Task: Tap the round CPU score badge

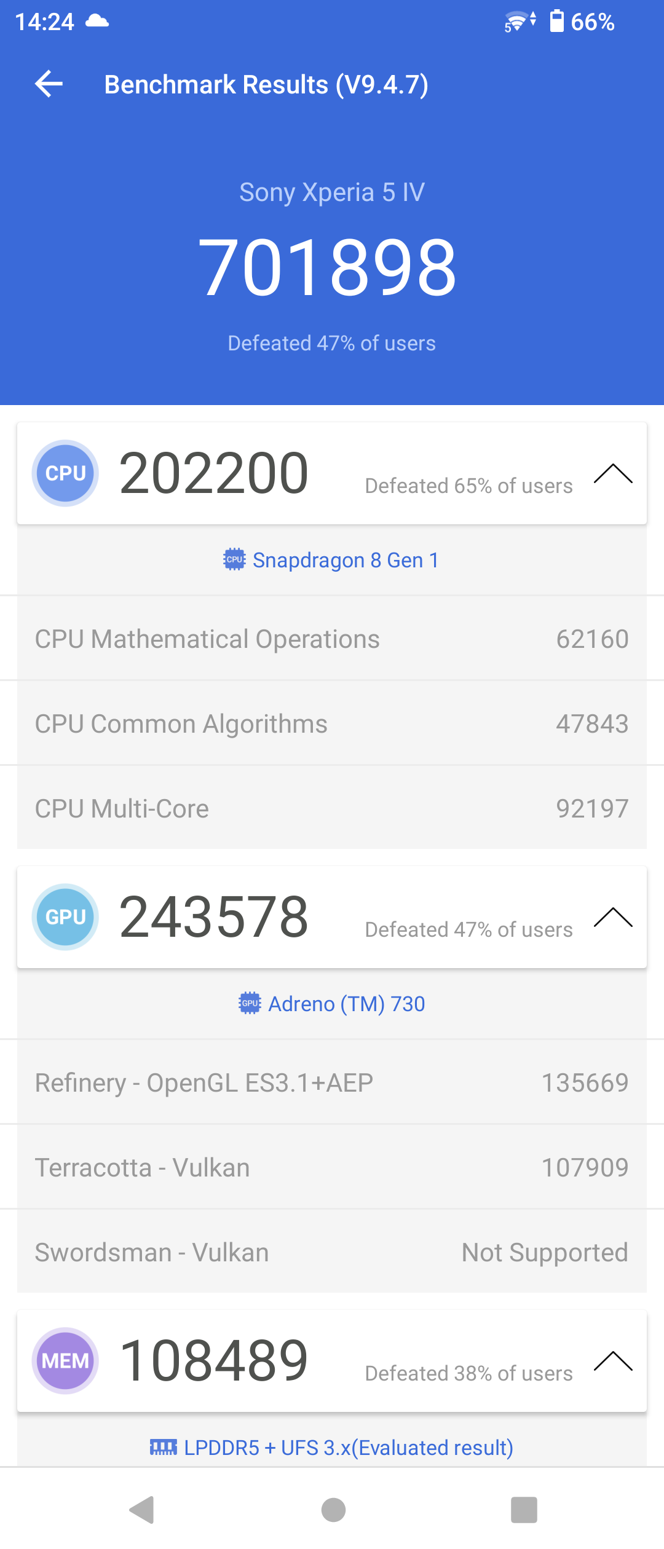Action: point(65,473)
